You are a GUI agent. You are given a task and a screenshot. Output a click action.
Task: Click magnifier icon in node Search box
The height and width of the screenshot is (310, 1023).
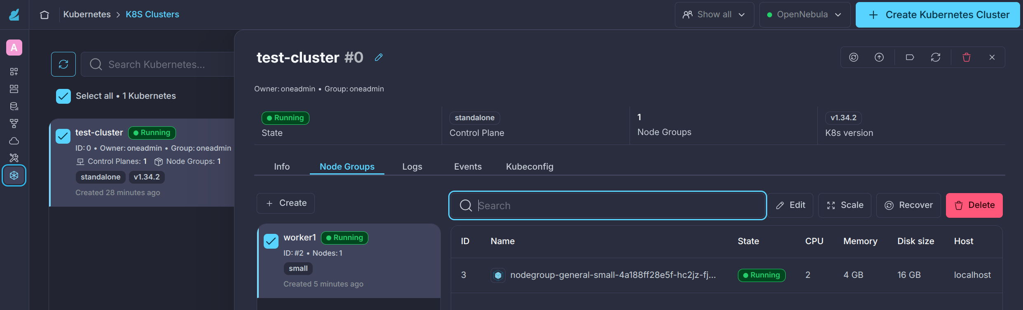point(466,205)
